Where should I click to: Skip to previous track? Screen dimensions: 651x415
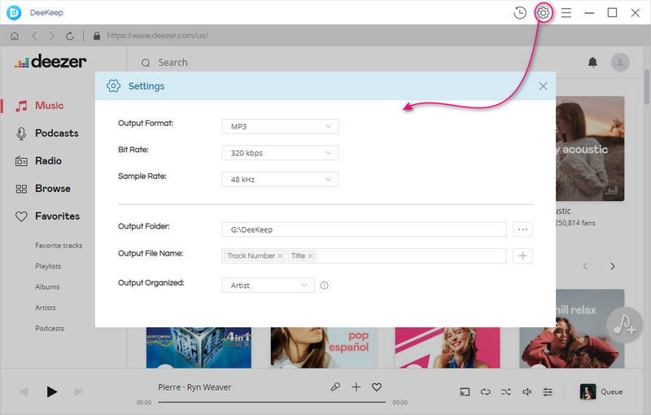[24, 391]
